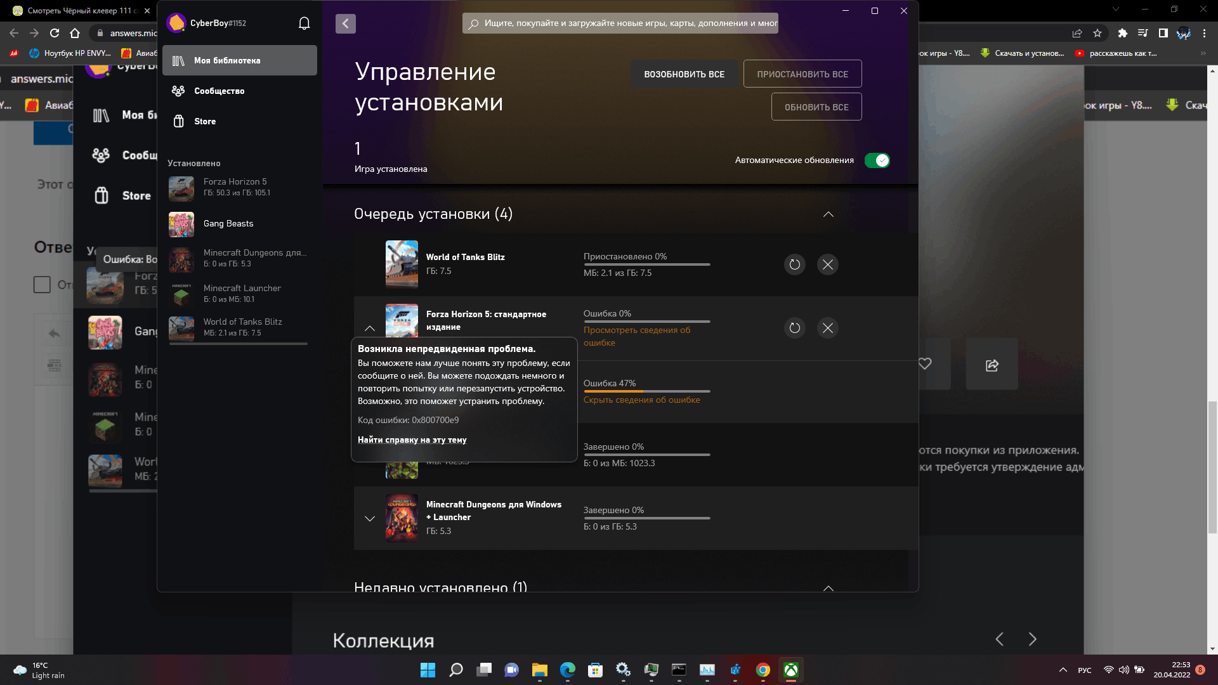Open Microsoft Store from the taskbar
The image size is (1218, 685).
coord(595,670)
